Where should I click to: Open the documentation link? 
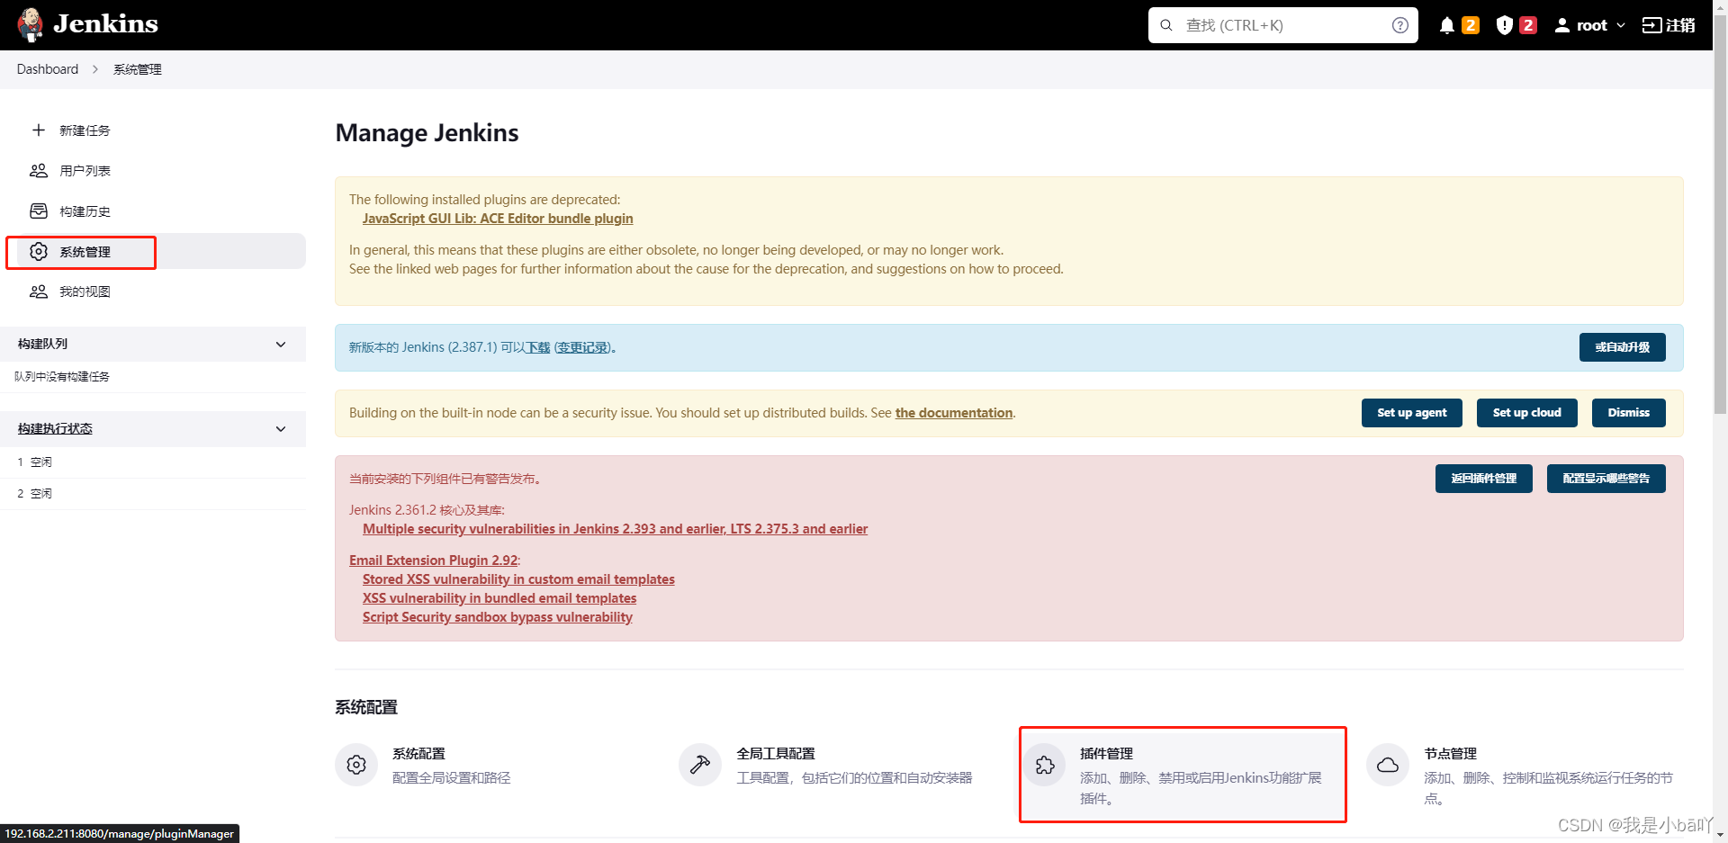[x=954, y=413]
